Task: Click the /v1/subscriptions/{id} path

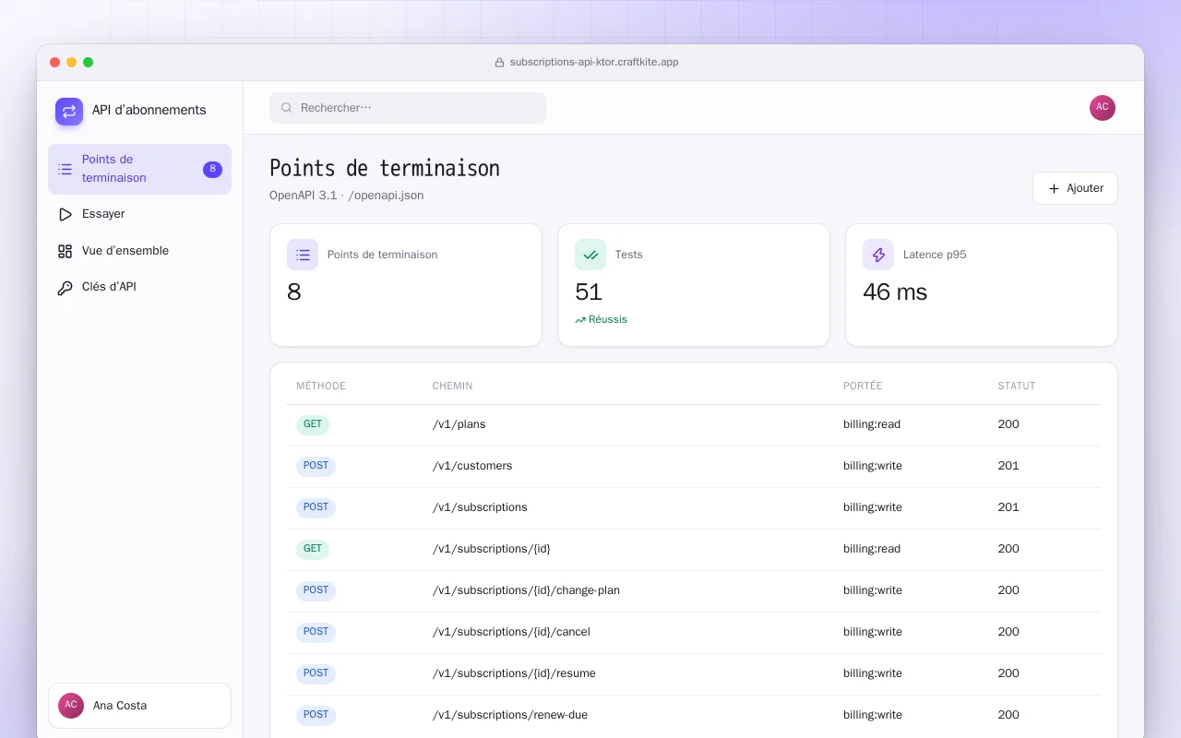Action: (x=492, y=549)
